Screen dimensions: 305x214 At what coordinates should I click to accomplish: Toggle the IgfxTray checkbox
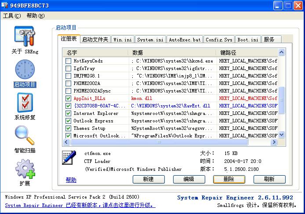pos(68,68)
